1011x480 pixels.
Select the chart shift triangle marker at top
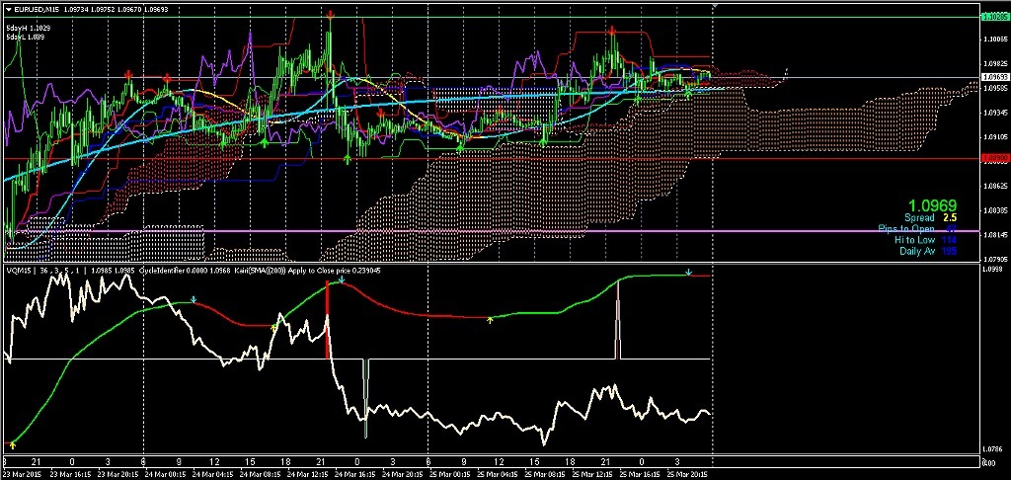pos(715,5)
